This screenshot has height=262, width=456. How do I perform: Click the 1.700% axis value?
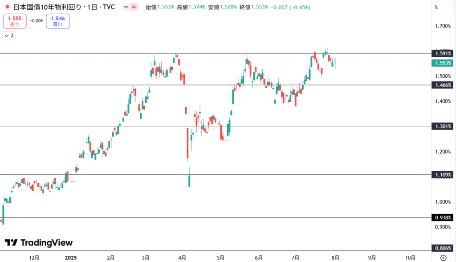point(443,26)
